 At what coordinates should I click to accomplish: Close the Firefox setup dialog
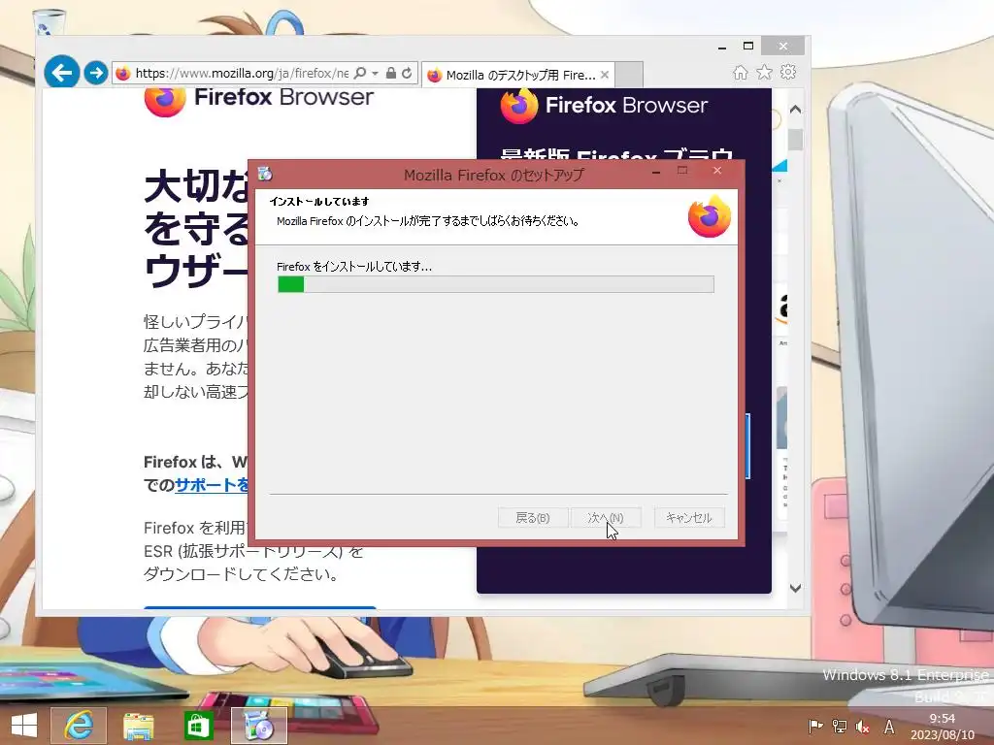point(717,171)
